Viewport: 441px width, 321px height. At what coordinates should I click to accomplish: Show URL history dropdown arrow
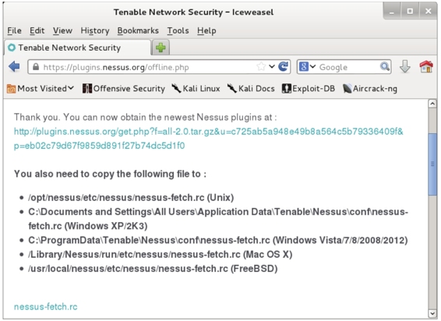click(272, 67)
